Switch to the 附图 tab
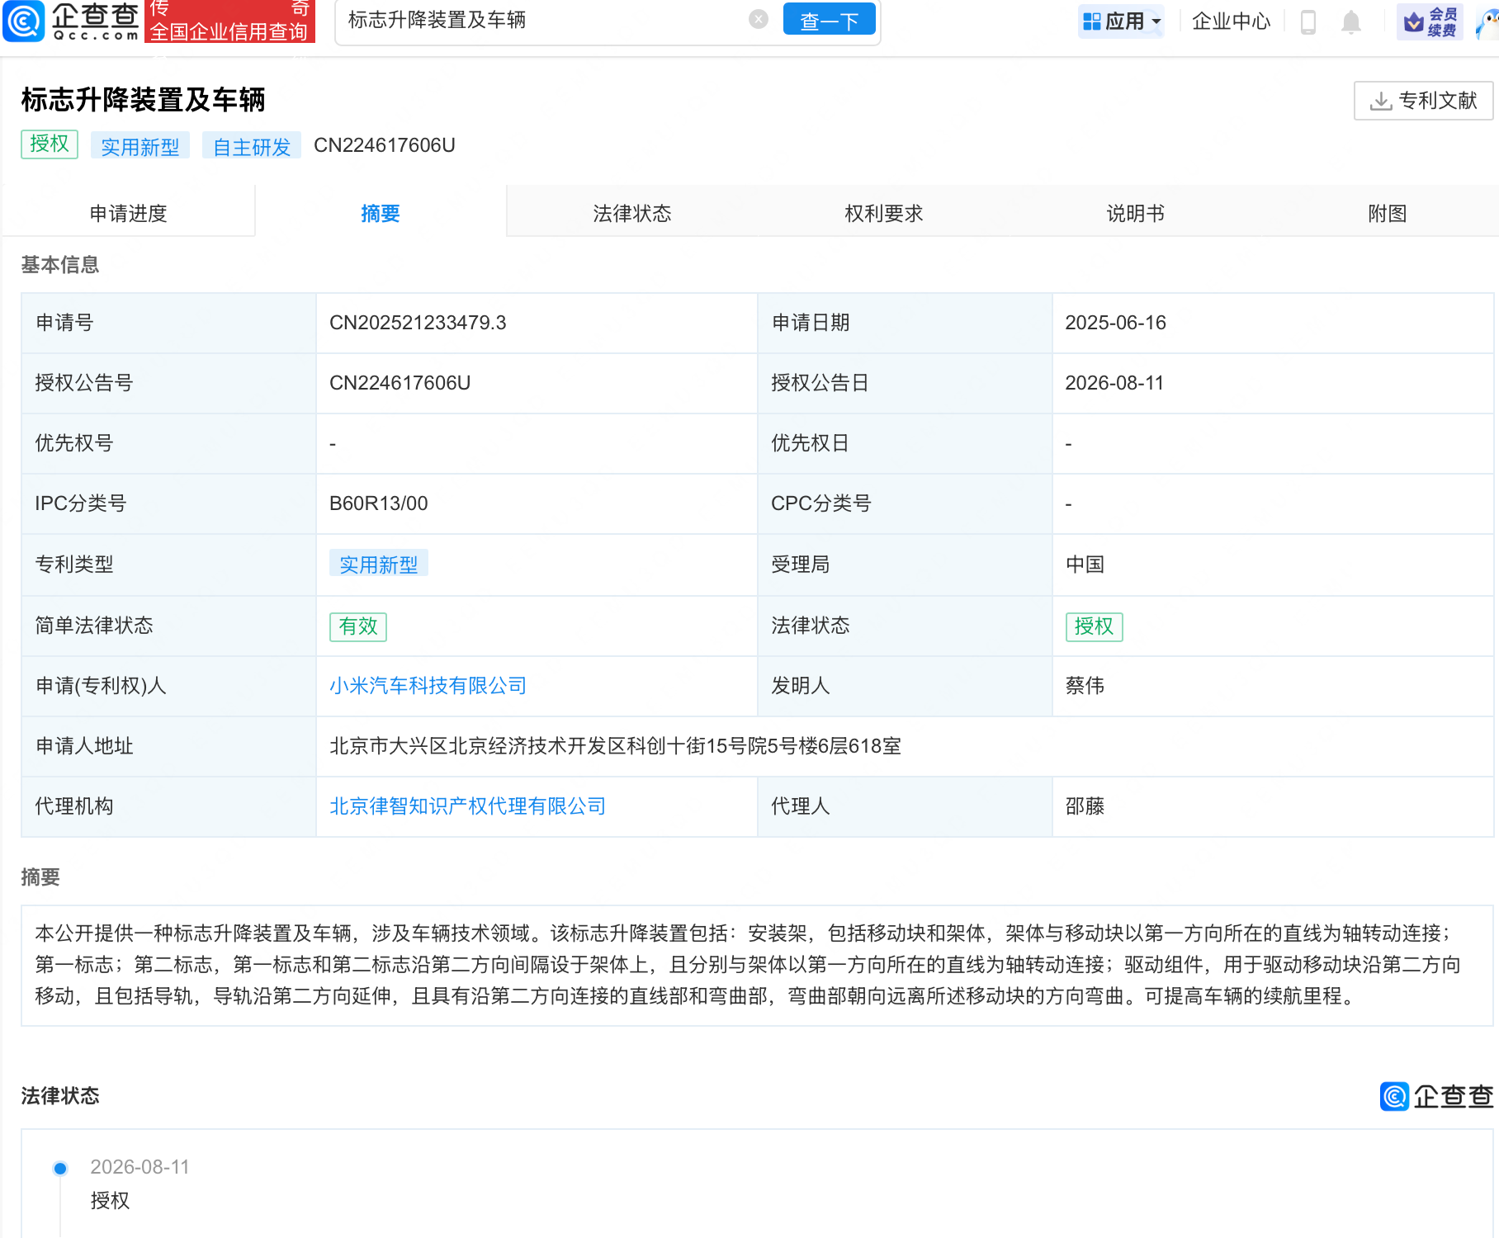 pos(1388,213)
